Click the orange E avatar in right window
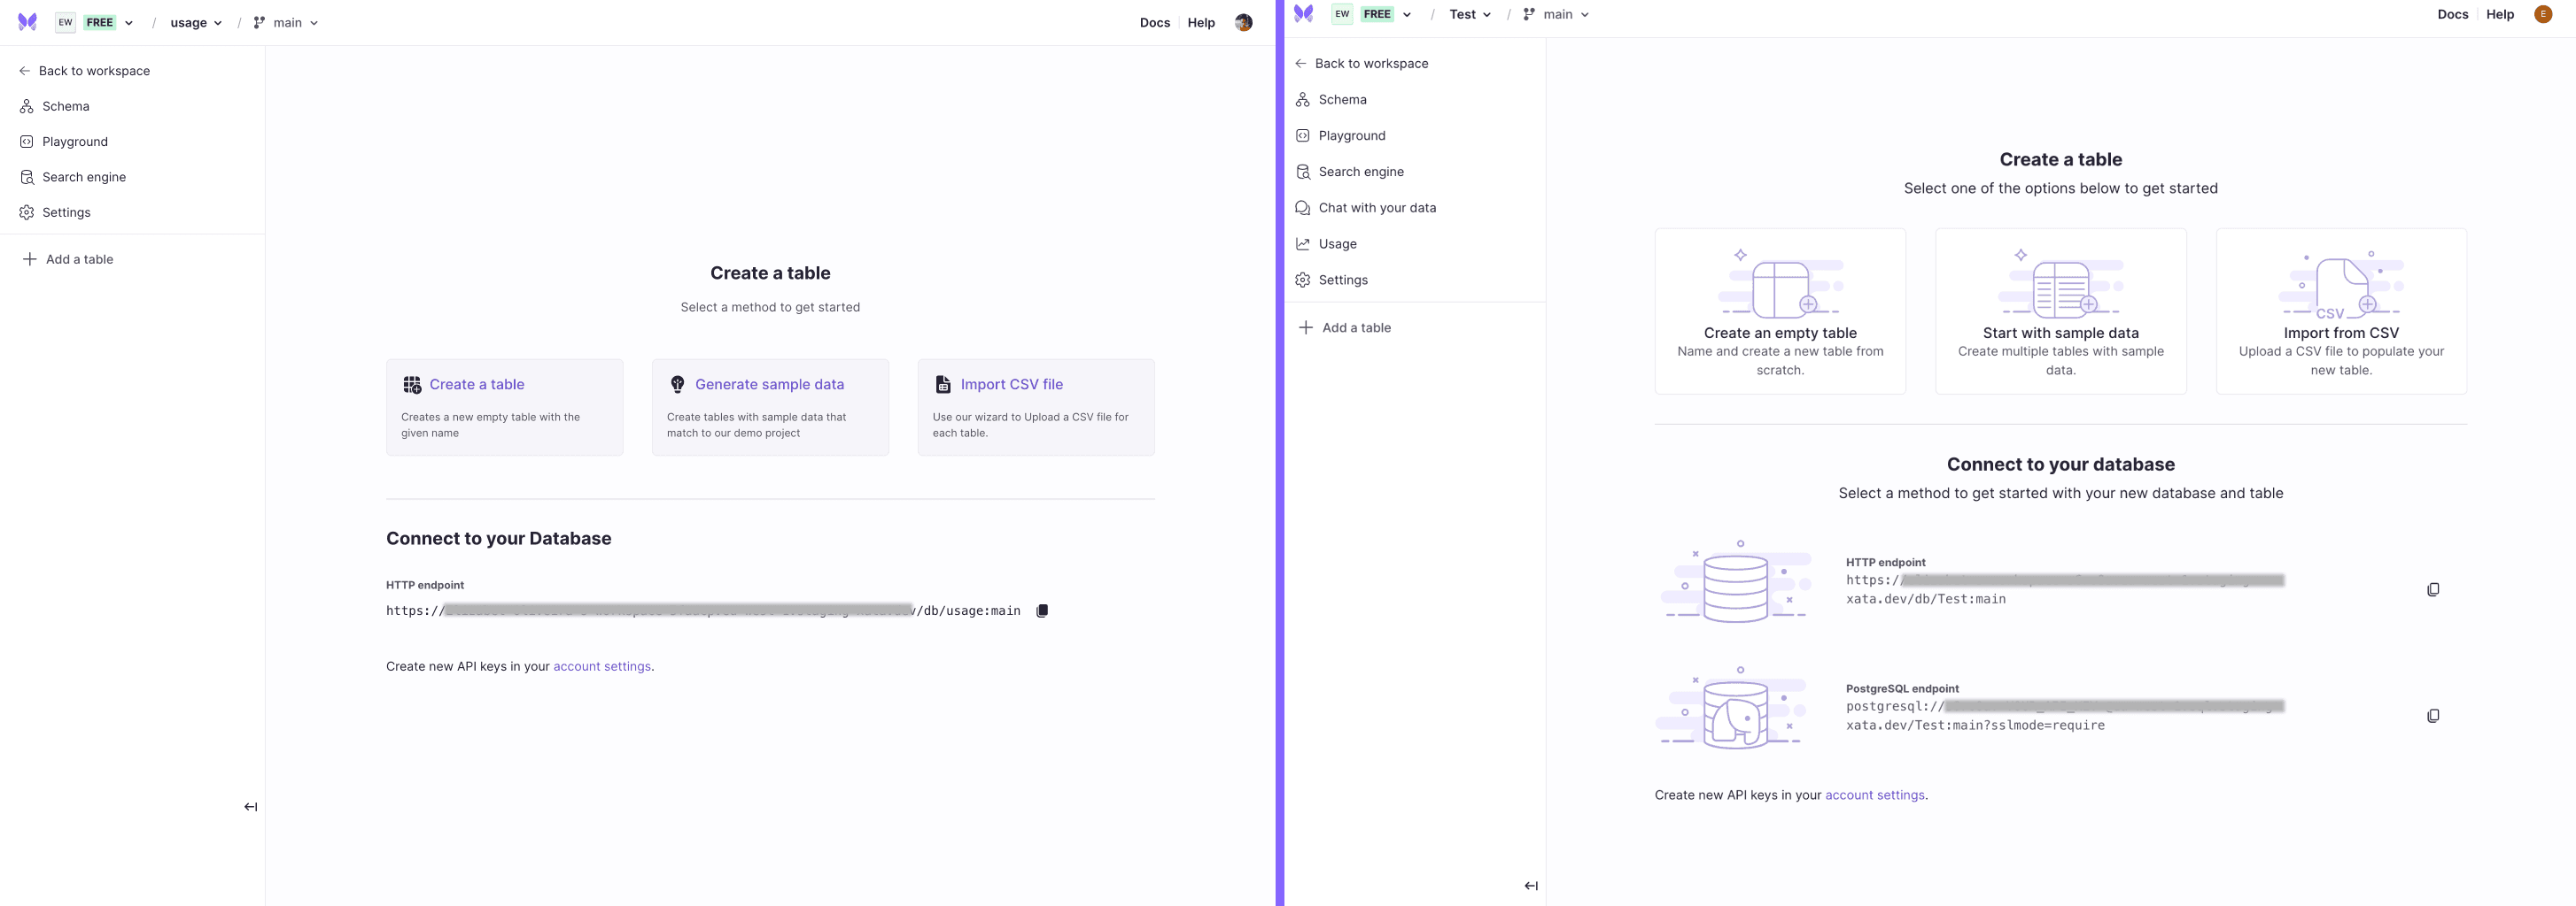The height and width of the screenshot is (906, 2576). point(2543,14)
